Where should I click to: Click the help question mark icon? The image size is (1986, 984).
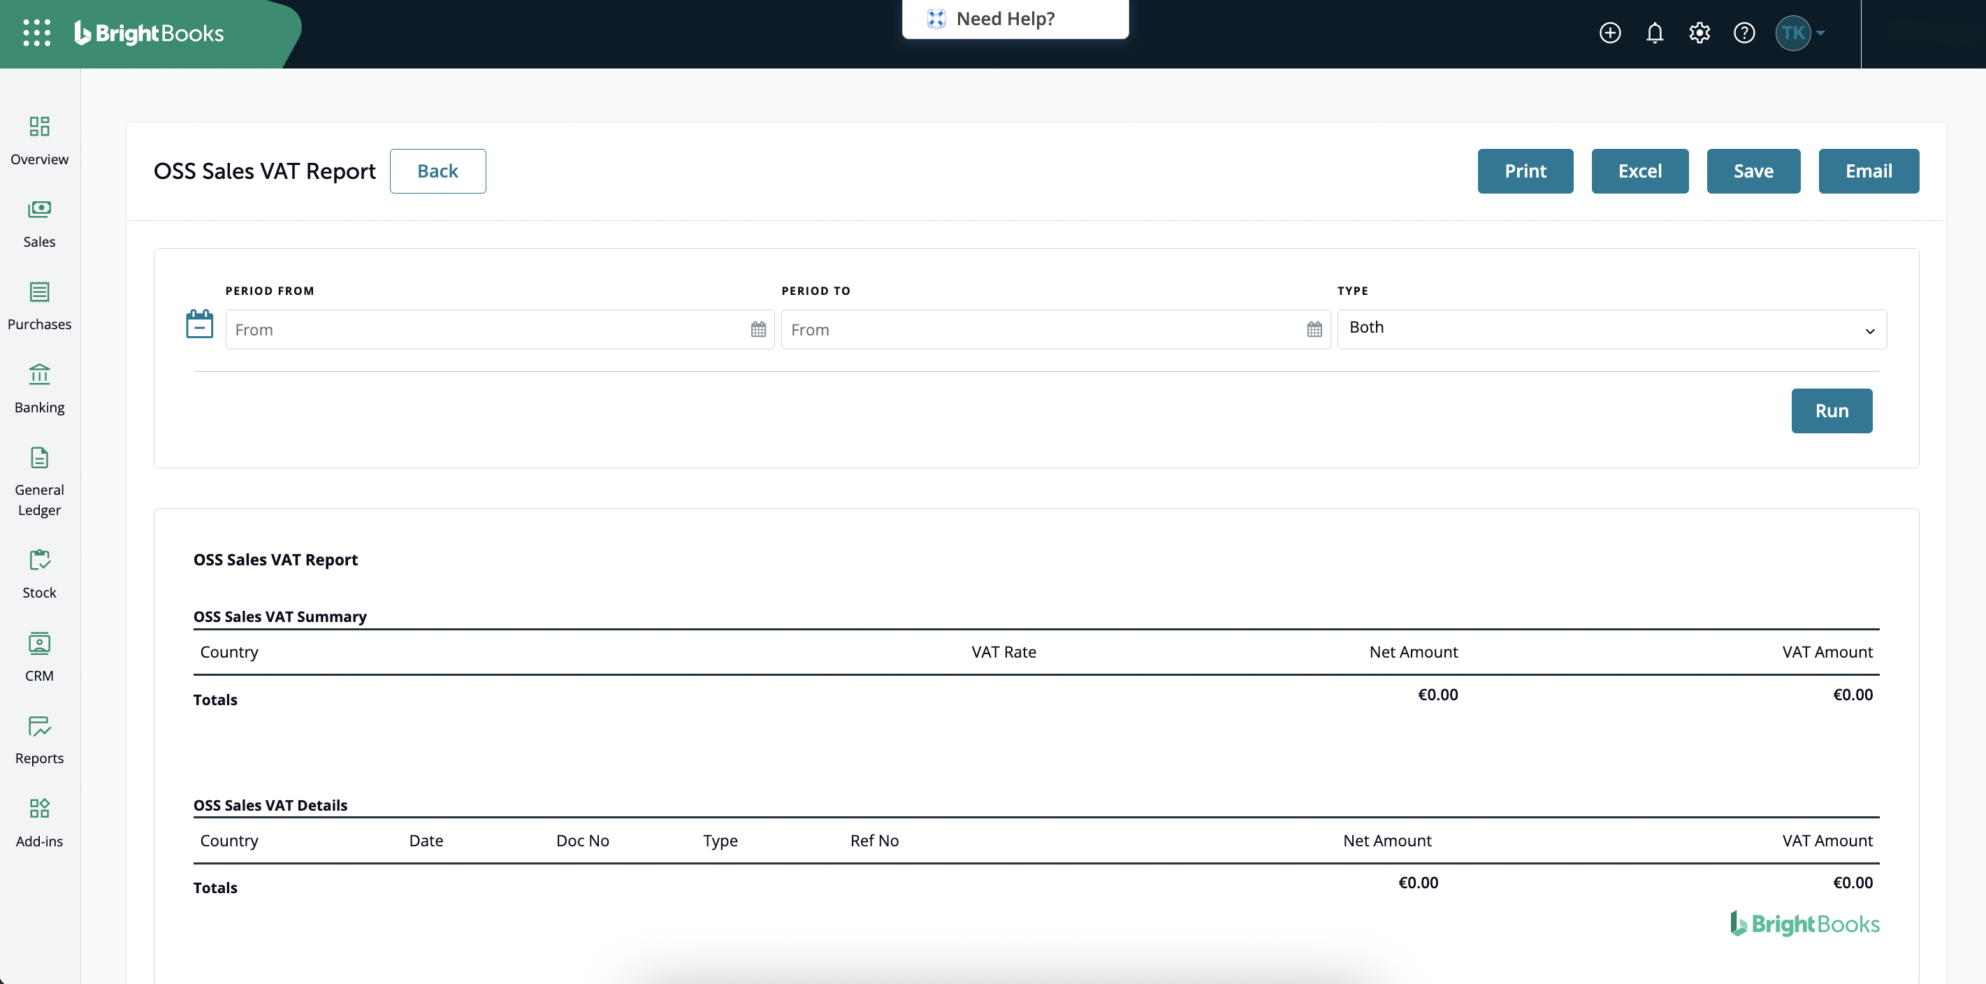(x=1744, y=33)
